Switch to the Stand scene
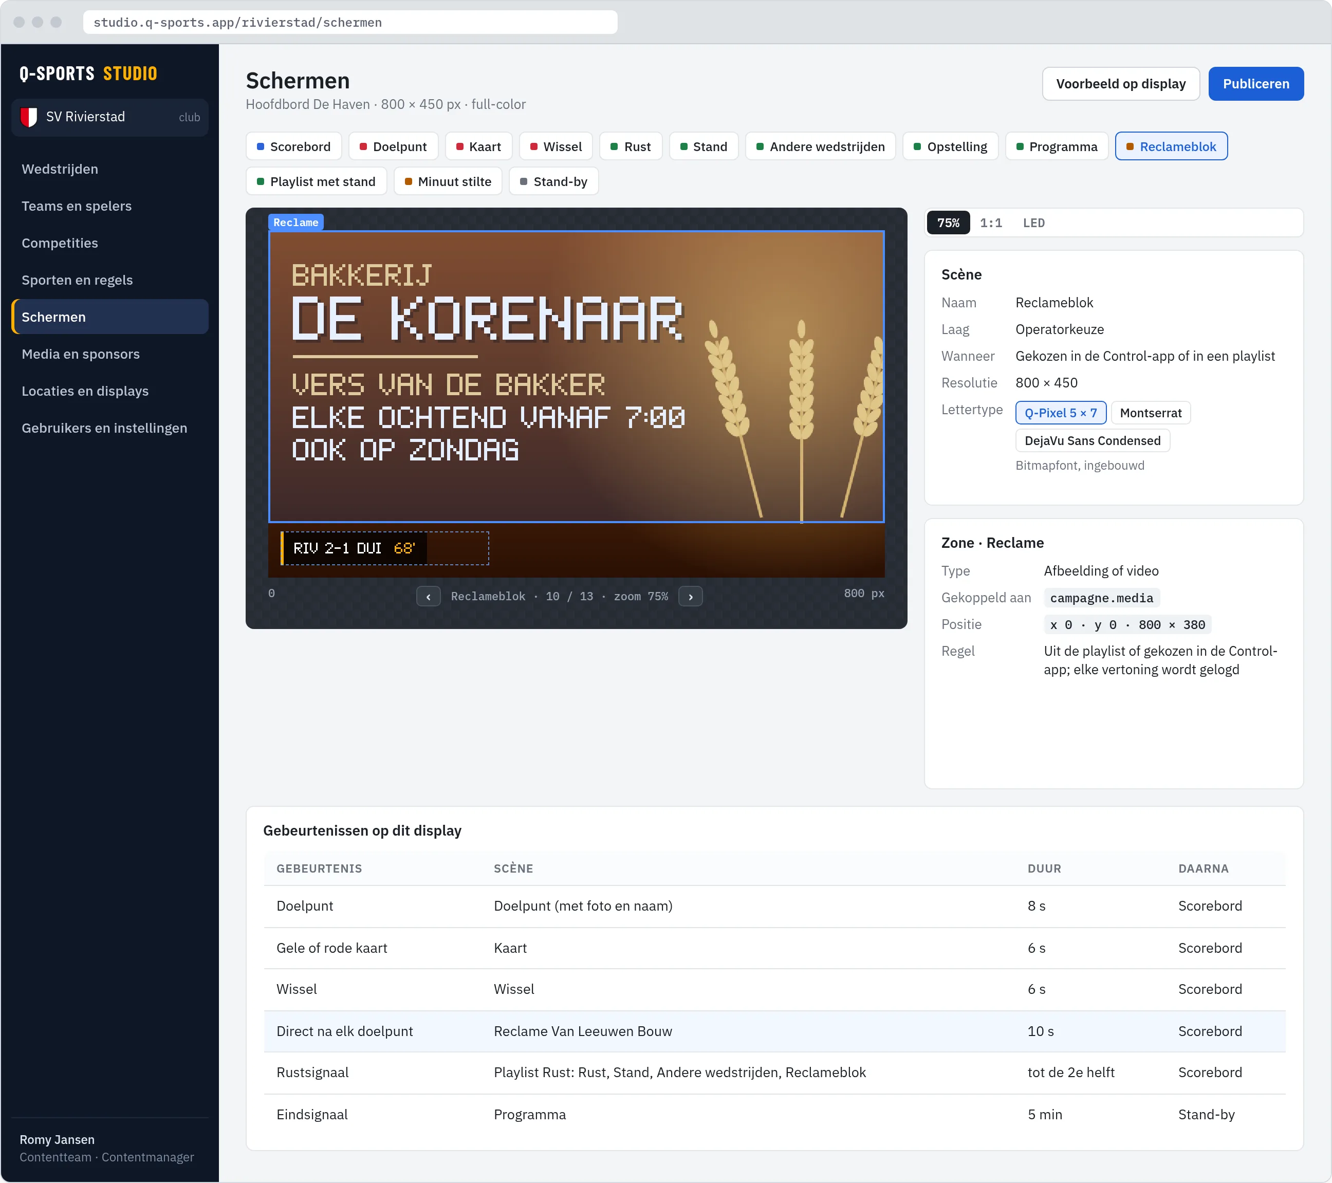Viewport: 1332px width, 1183px height. (703, 146)
